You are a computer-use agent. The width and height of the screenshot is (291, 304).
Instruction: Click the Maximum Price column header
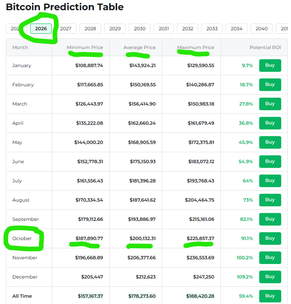(x=196, y=47)
